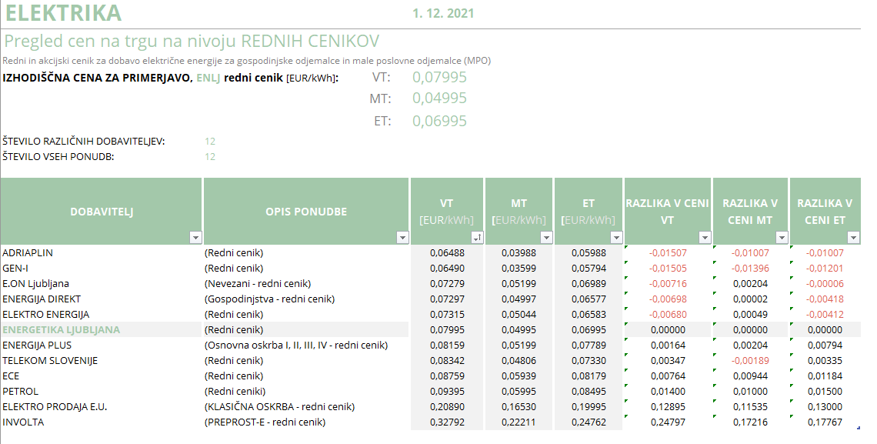
Task: Click the KLASIČNA OSKRBA offer description cell
Action: pos(279,406)
